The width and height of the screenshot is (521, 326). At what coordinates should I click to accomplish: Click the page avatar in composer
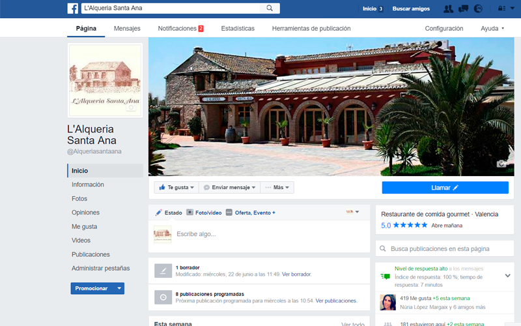(x=162, y=234)
